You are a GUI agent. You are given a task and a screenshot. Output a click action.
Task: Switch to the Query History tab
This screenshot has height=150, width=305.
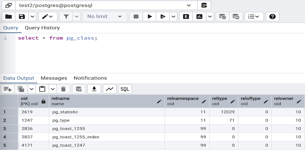pyautogui.click(x=42, y=28)
